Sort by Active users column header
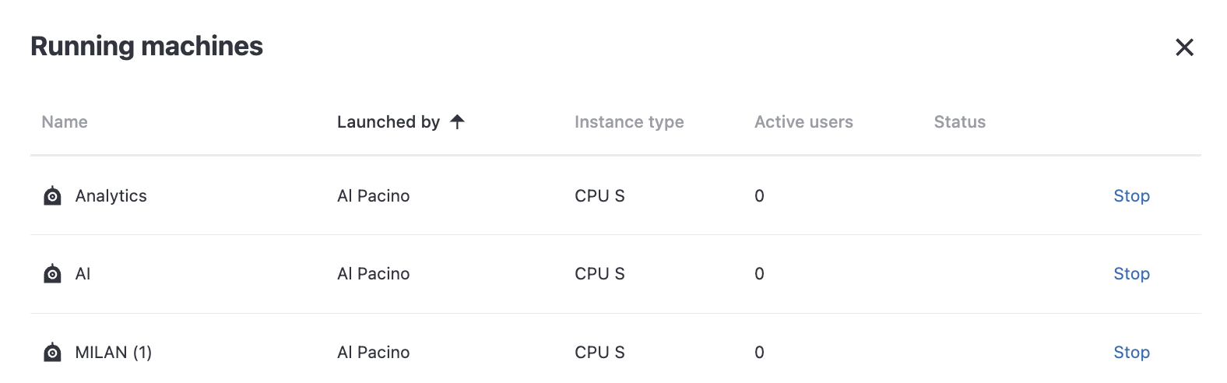Image resolution: width=1227 pixels, height=383 pixels. click(803, 122)
